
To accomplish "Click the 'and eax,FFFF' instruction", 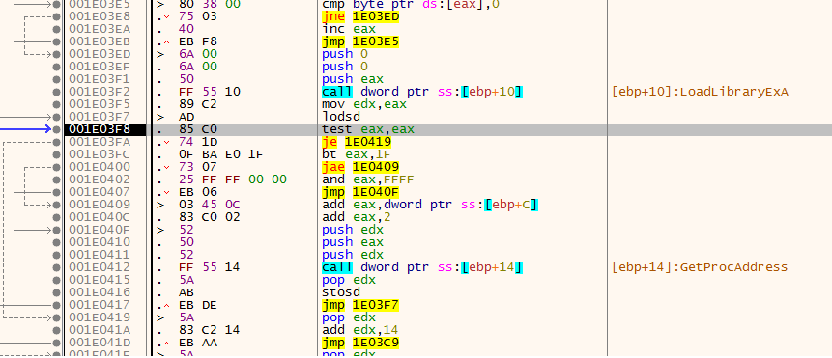I will coord(368,179).
